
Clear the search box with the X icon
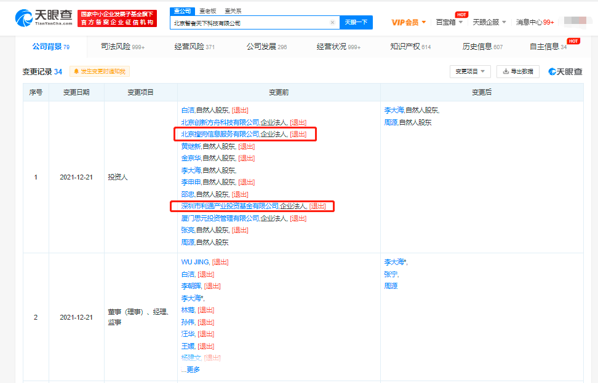(x=332, y=23)
